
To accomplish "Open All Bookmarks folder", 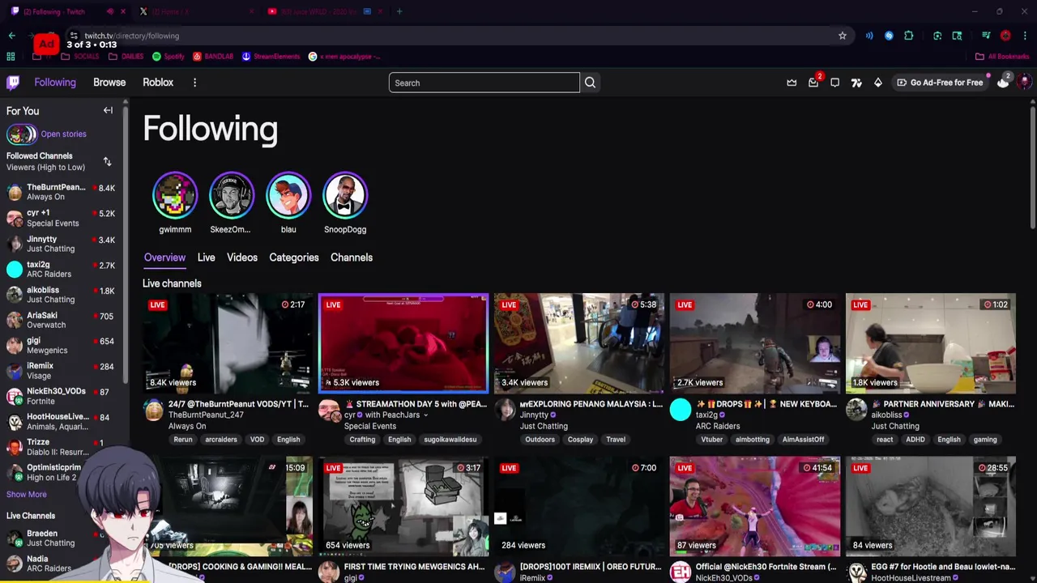I will pyautogui.click(x=1002, y=57).
